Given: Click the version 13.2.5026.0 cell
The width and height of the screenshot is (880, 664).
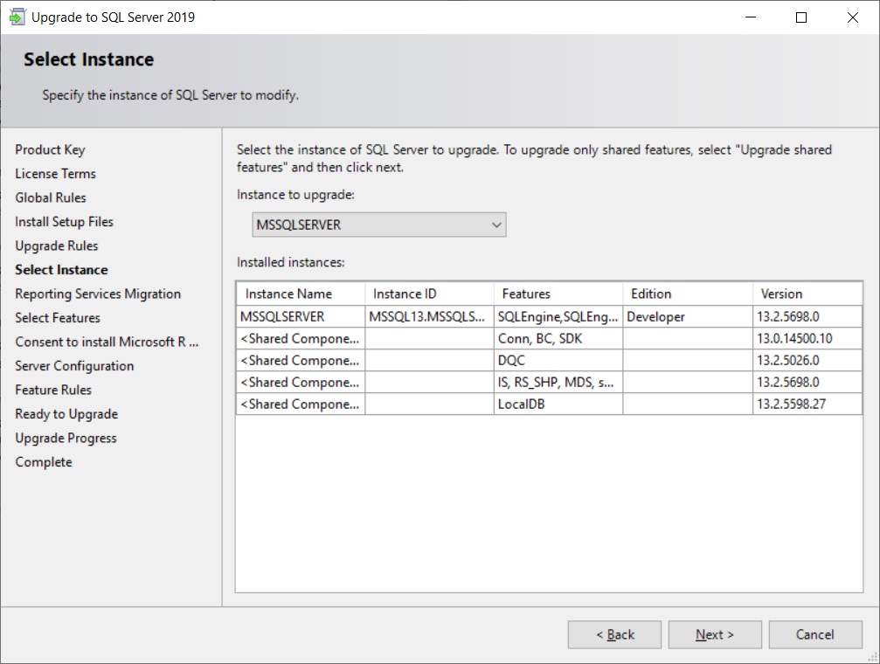Looking at the screenshot, I should click(807, 360).
